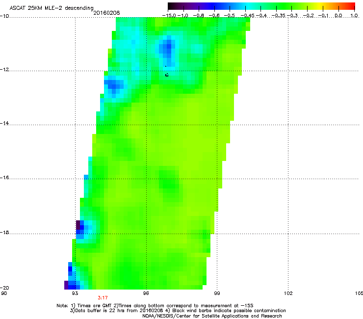Click the NOAA/NESDIS credit line
The image size is (363, 319).
(212, 316)
